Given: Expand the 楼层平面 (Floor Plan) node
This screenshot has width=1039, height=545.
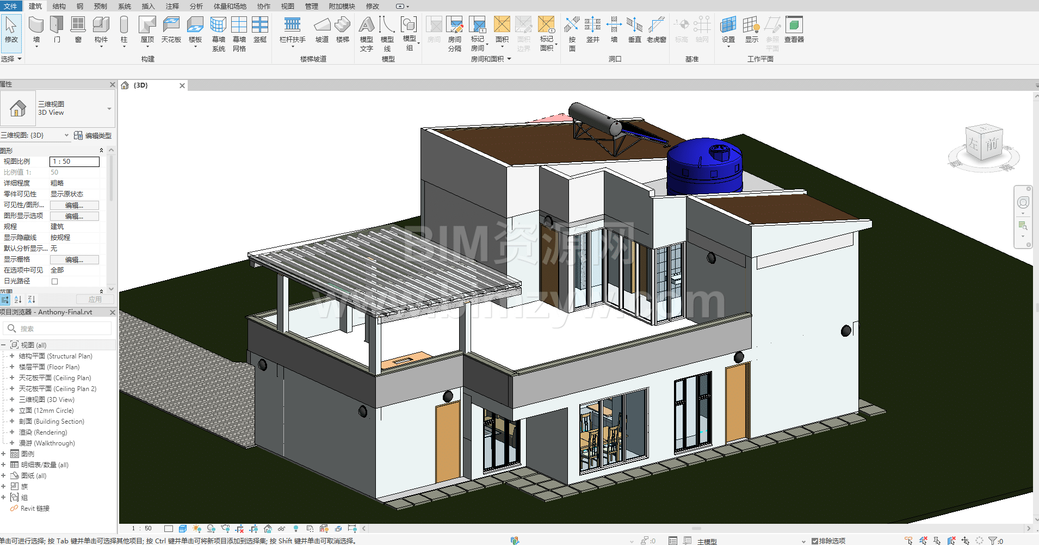Looking at the screenshot, I should click(12, 367).
